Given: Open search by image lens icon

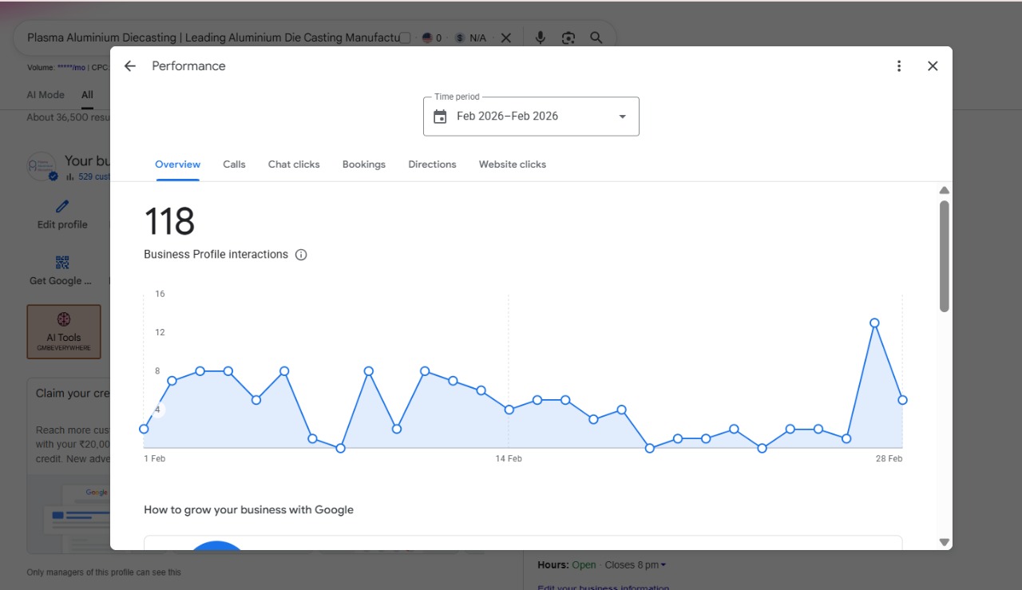Looking at the screenshot, I should [x=568, y=38].
